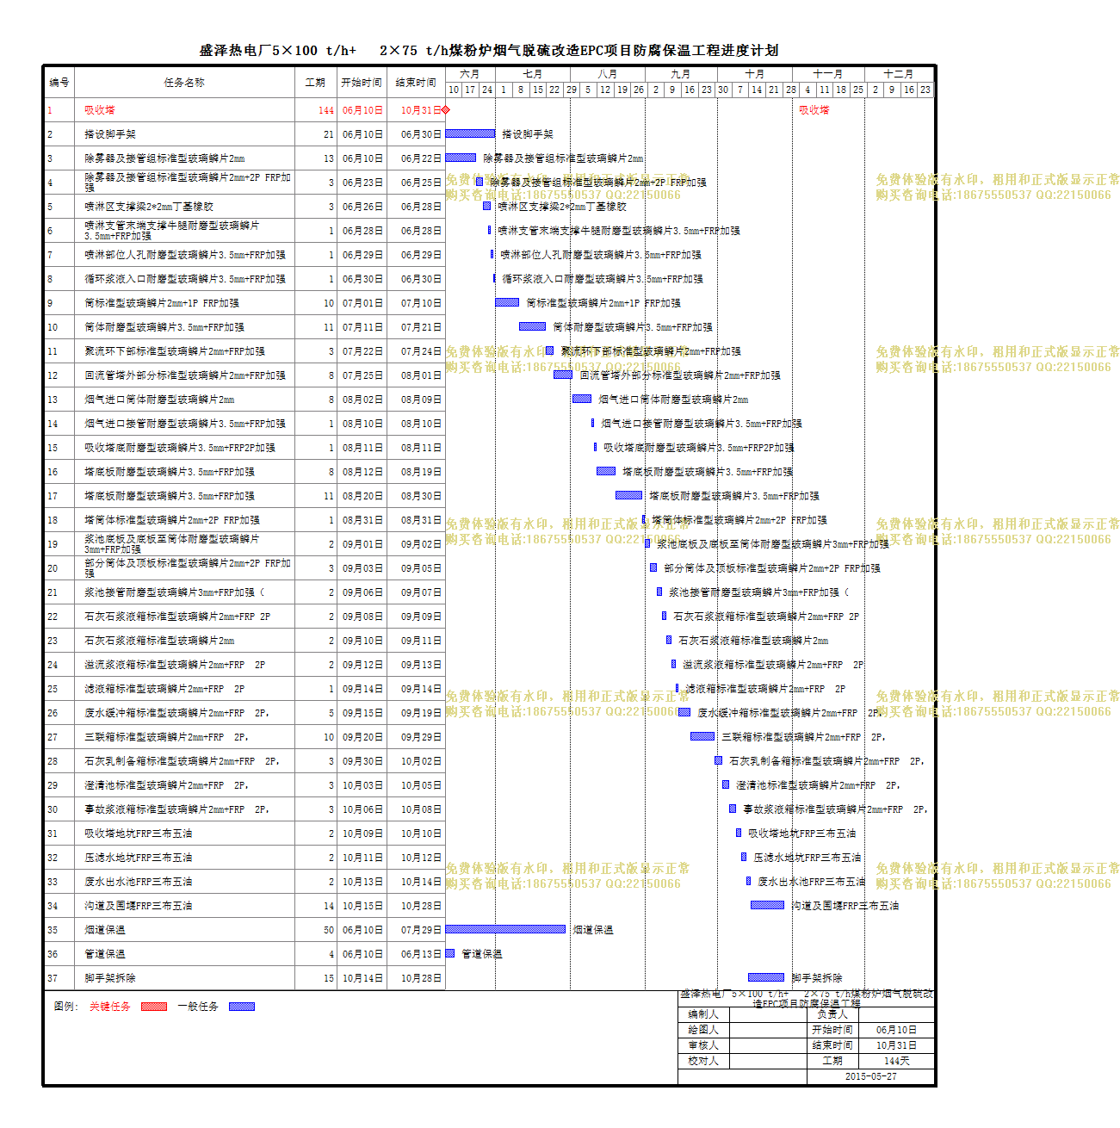Select the Gantt bar for 搭设脚手架
The height and width of the screenshot is (1128, 1120).
coord(470,133)
